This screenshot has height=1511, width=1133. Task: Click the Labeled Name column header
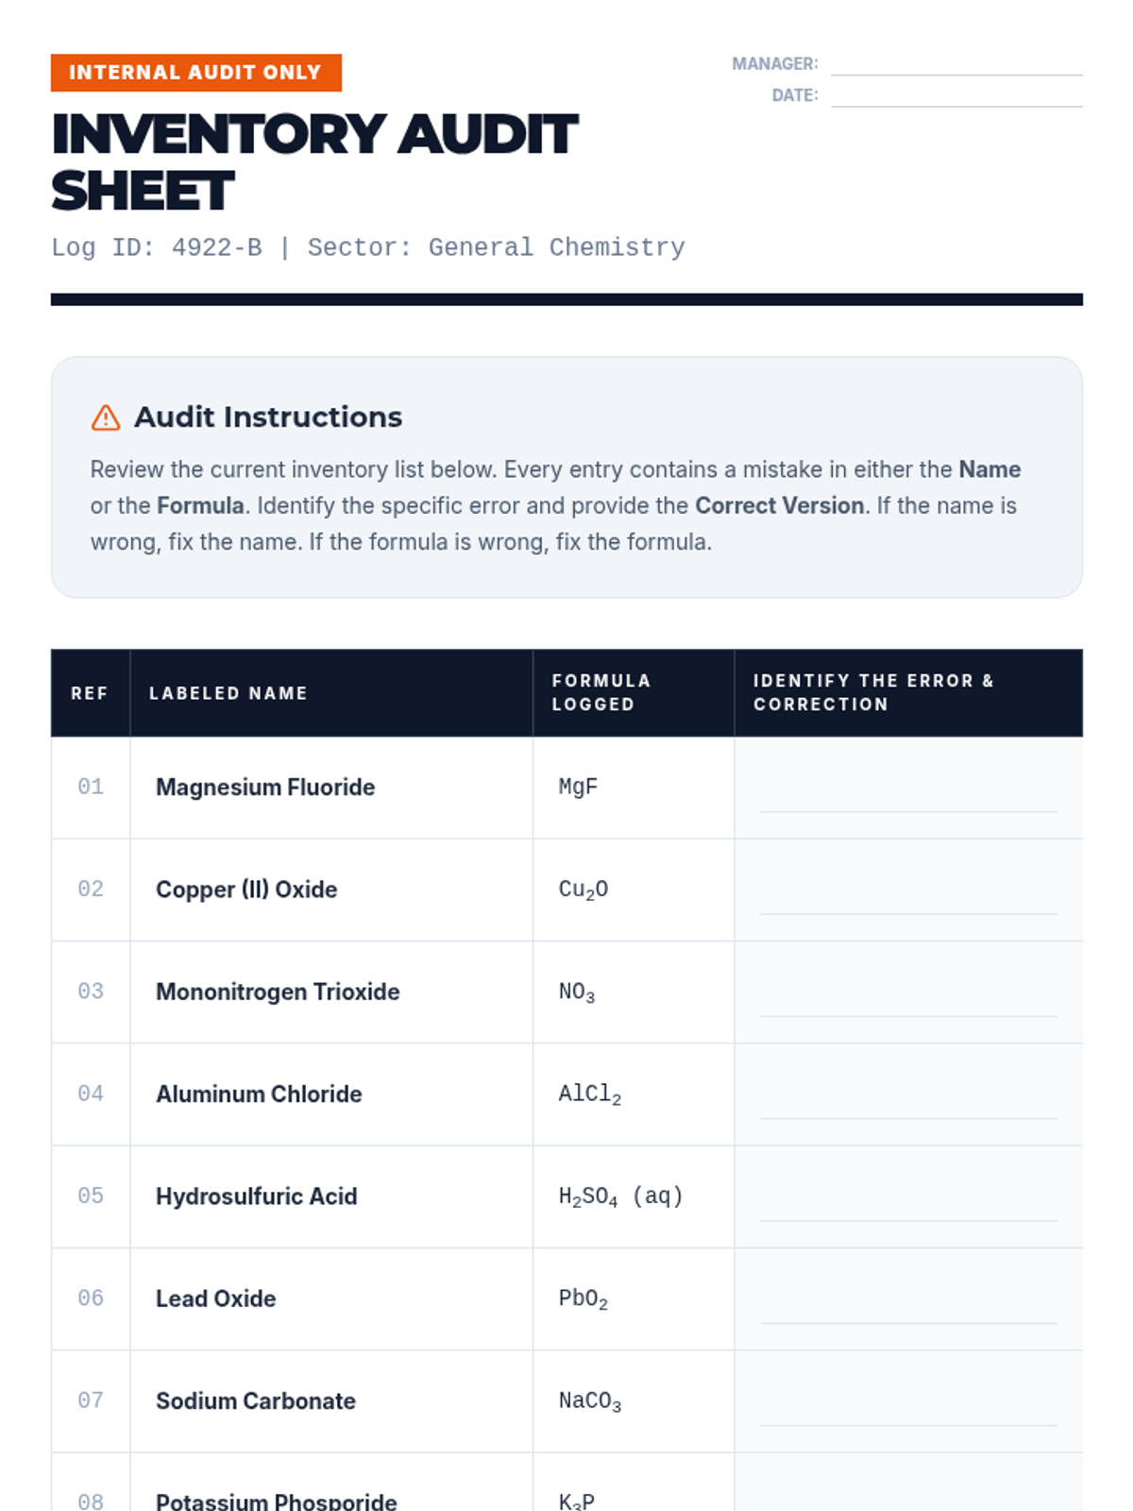point(228,693)
